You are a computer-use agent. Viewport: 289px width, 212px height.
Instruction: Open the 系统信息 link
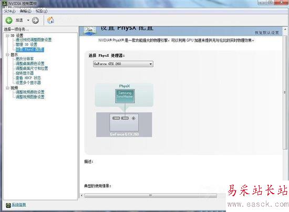point(19,205)
